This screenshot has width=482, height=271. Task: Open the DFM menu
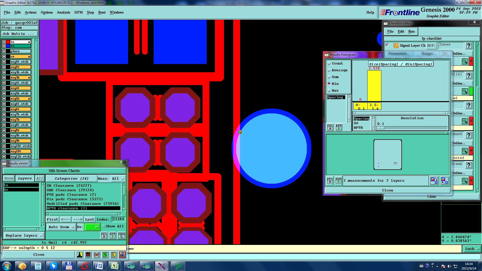click(78, 12)
